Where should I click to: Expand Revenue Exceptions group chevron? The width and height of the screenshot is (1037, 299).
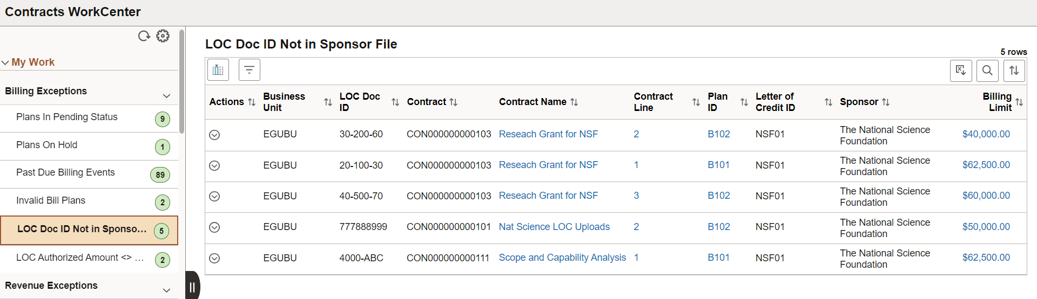point(166,290)
